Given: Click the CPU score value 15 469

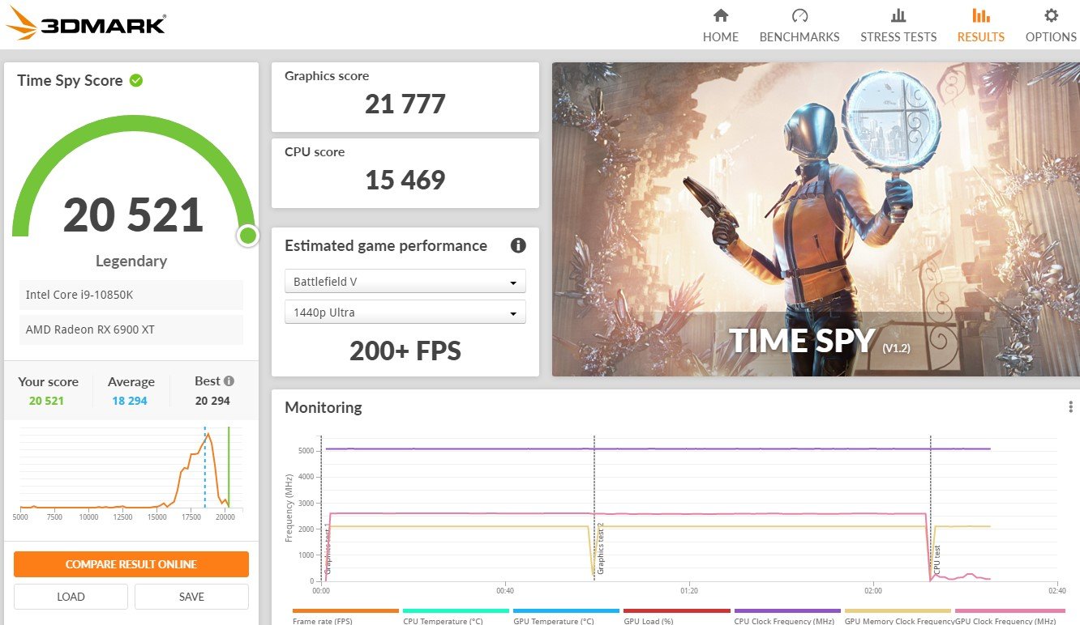Looking at the screenshot, I should 405,180.
